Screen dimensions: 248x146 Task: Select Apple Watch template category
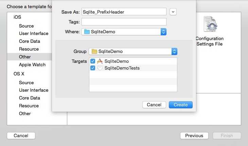(32, 65)
